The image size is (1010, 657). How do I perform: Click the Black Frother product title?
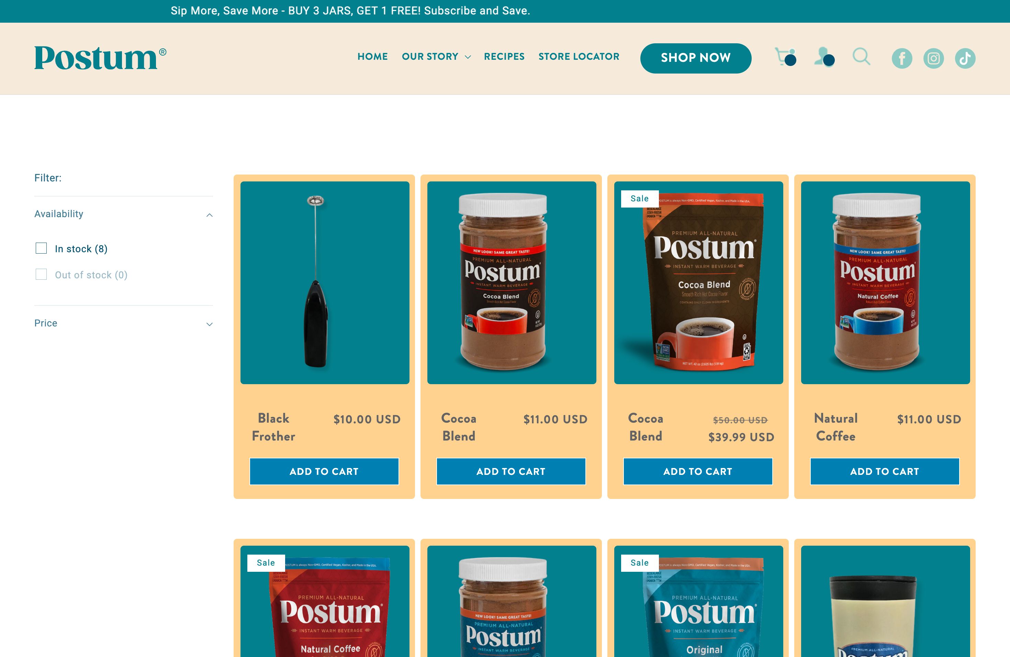(x=273, y=427)
